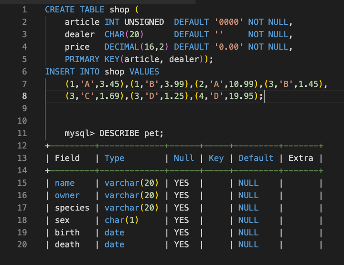Click line number 20 in the gutter

click(22, 244)
